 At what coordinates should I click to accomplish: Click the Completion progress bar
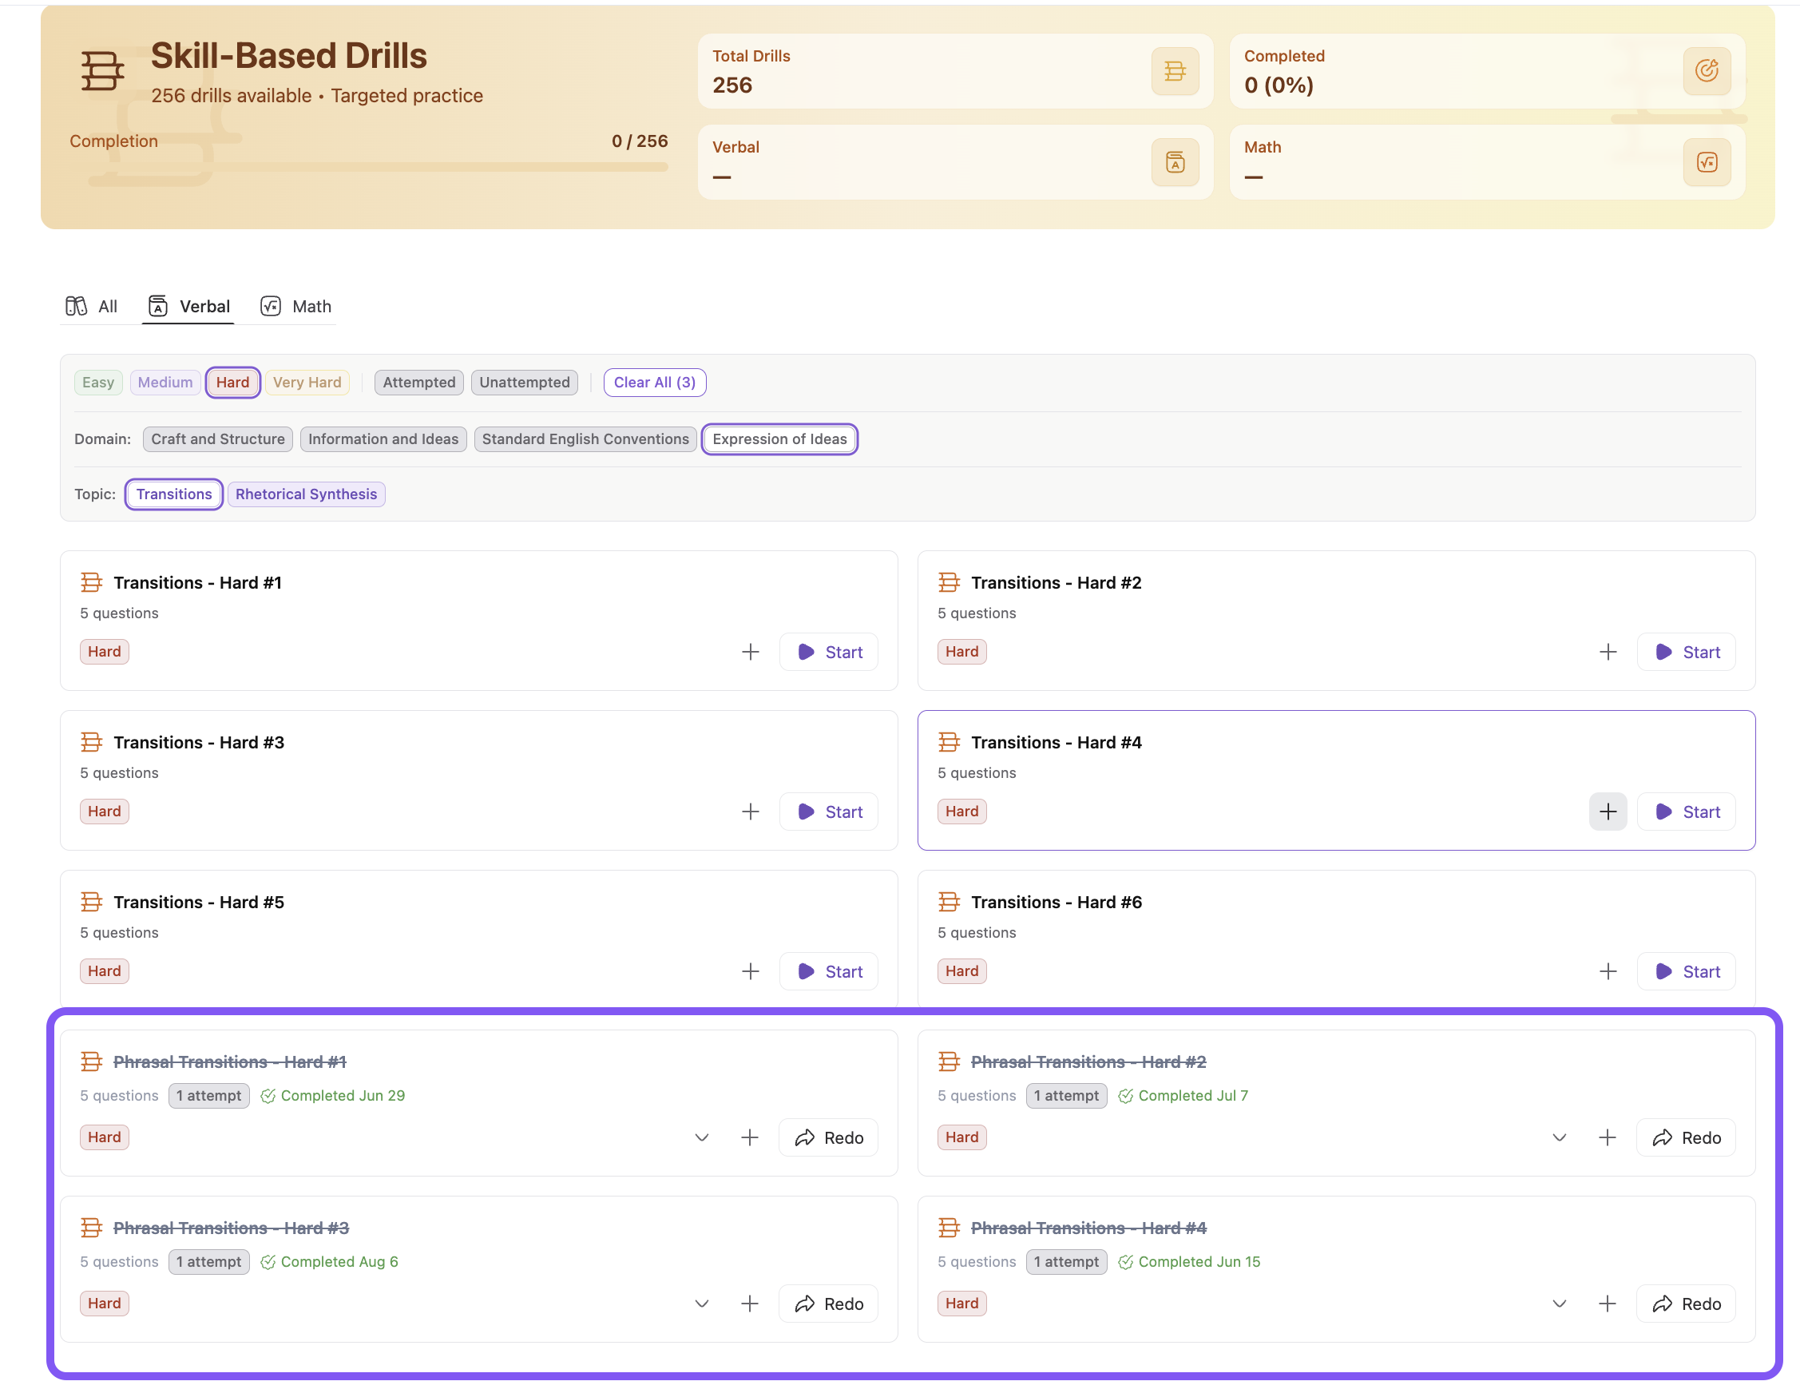coord(368,167)
